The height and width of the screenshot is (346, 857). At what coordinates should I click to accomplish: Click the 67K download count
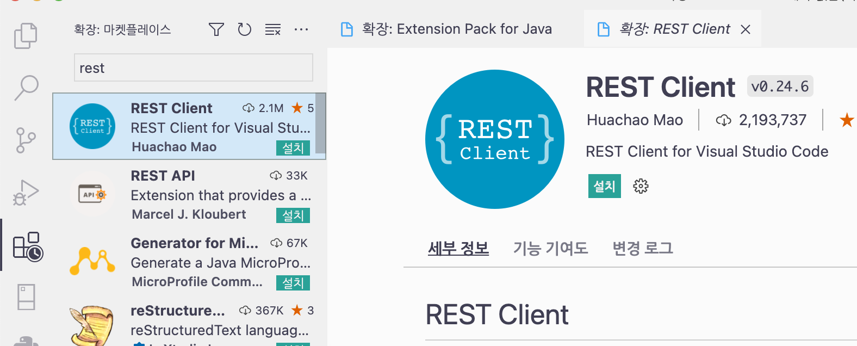point(289,243)
